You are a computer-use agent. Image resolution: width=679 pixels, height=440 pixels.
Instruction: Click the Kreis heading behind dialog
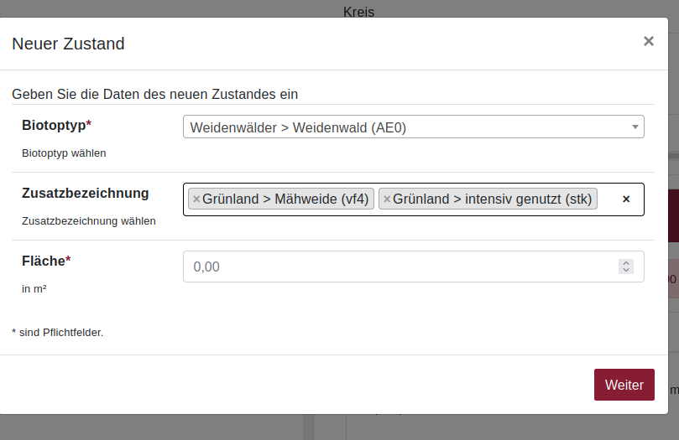tap(358, 12)
